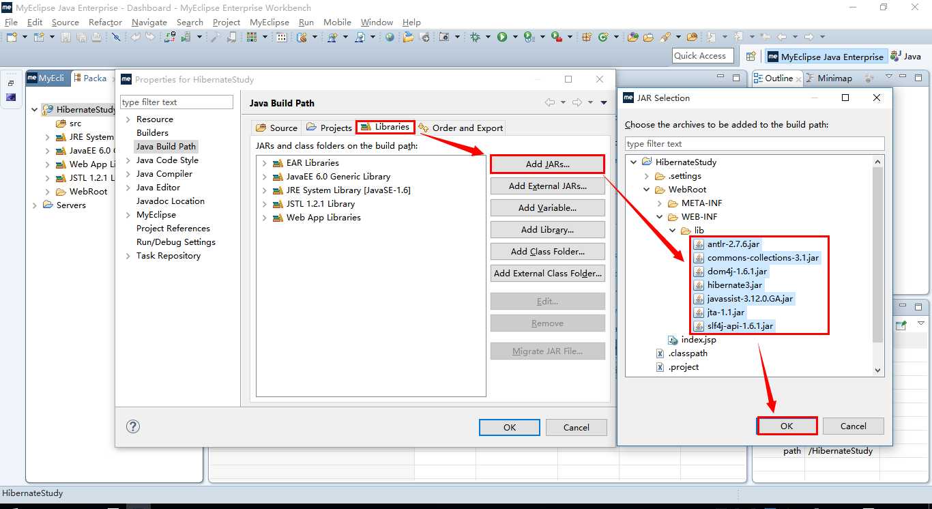Select the Libraries tab
The image size is (932, 509).
[385, 127]
